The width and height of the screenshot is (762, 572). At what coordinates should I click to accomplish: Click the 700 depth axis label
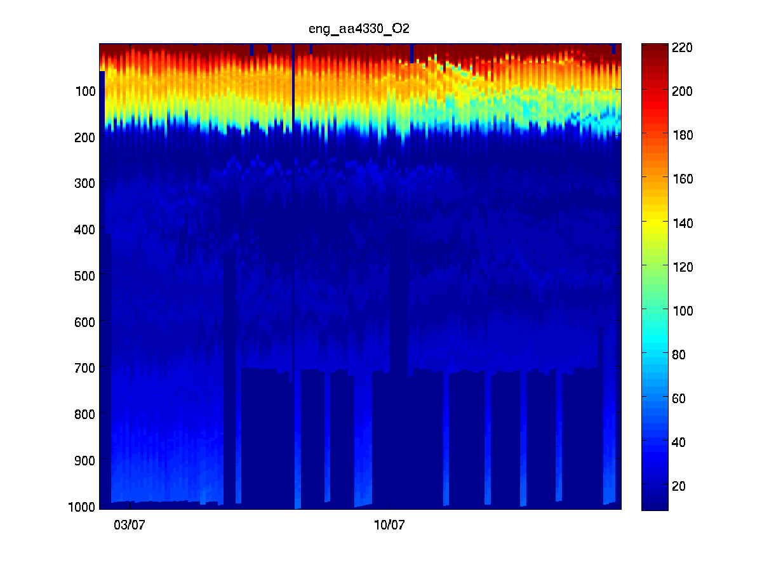pyautogui.click(x=86, y=368)
